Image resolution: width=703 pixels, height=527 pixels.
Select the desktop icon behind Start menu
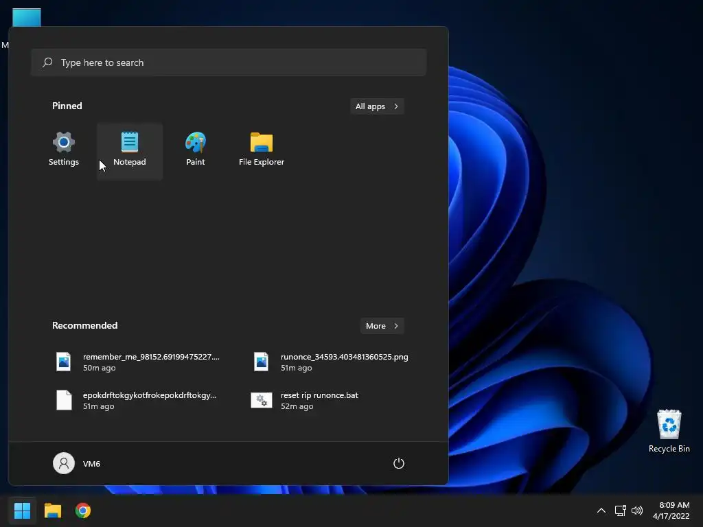[x=27, y=17]
